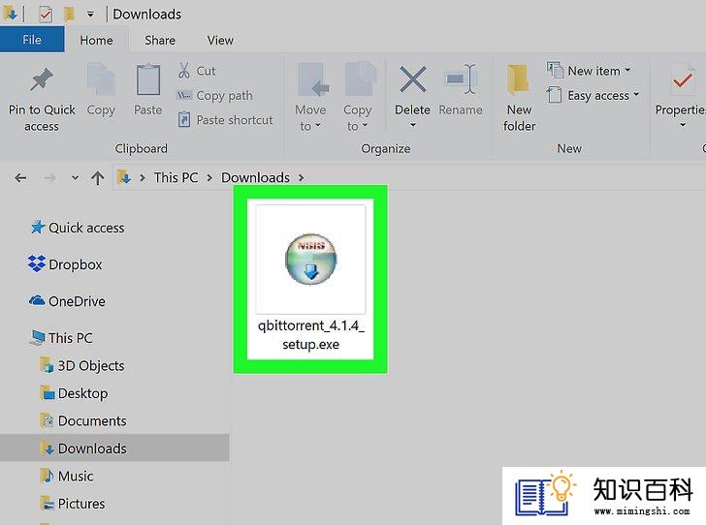The height and width of the screenshot is (525, 706).
Task: Select Quick access in navigation pane
Action: [x=77, y=228]
